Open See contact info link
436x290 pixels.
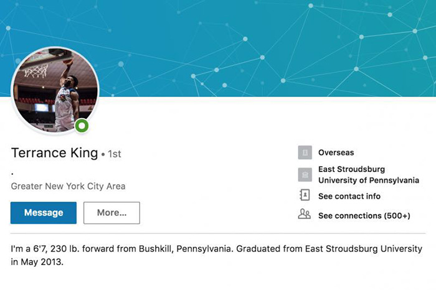click(x=349, y=196)
